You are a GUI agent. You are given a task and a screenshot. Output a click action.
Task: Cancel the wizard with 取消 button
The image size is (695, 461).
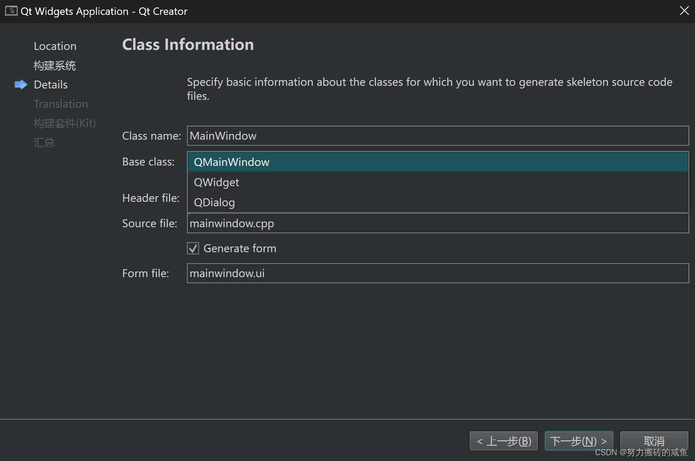click(x=654, y=441)
